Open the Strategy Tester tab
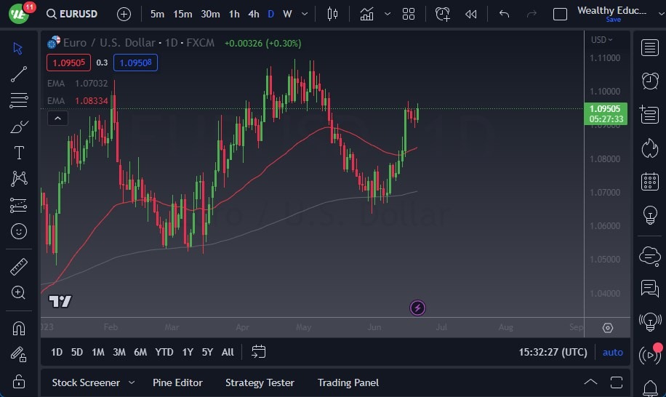 coord(260,382)
